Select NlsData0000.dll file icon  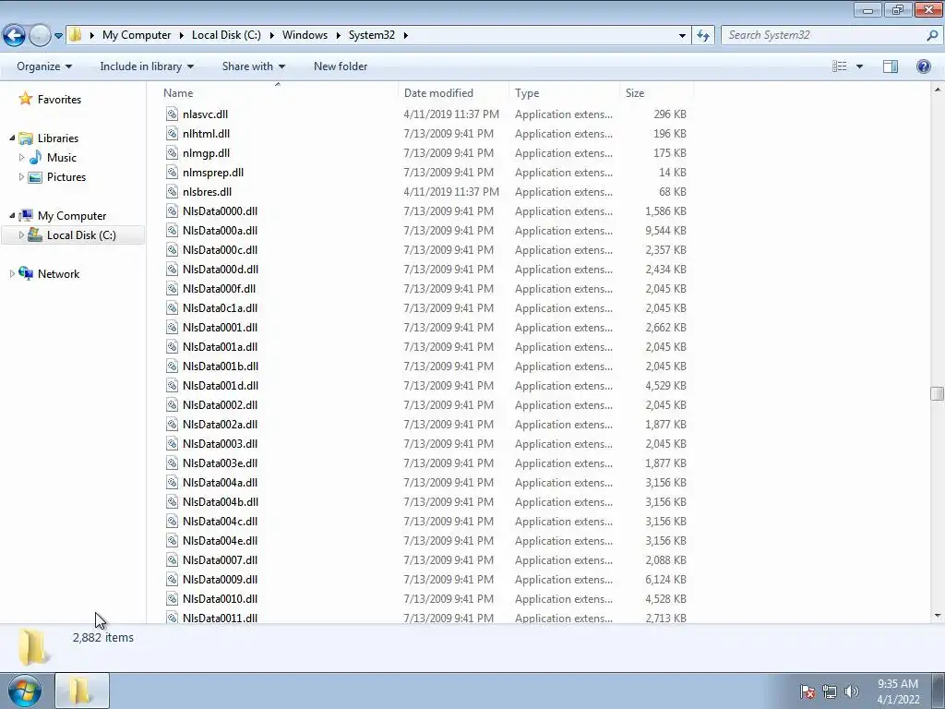click(x=172, y=211)
